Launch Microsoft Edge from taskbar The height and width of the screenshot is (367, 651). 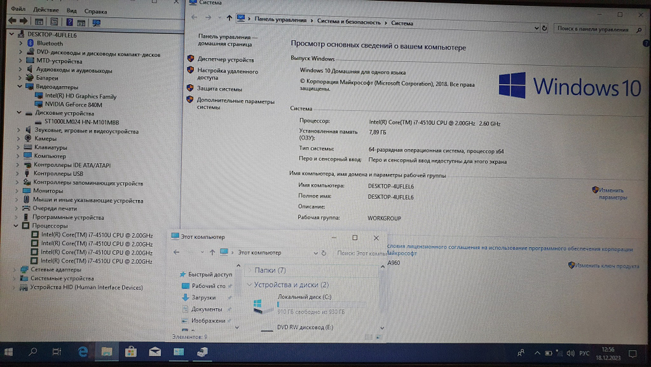[83, 352]
